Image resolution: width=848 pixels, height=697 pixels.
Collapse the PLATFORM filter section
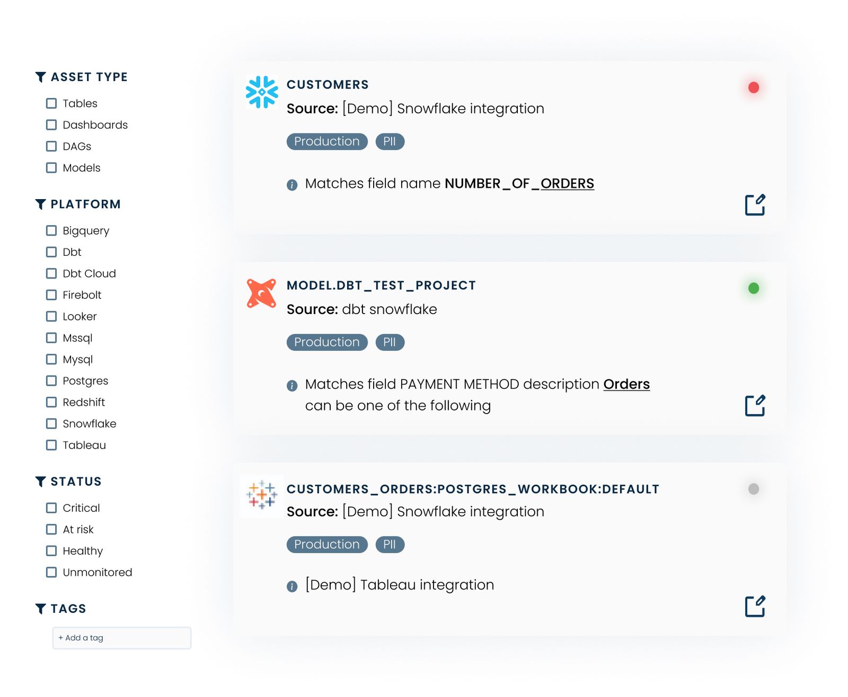(x=40, y=204)
